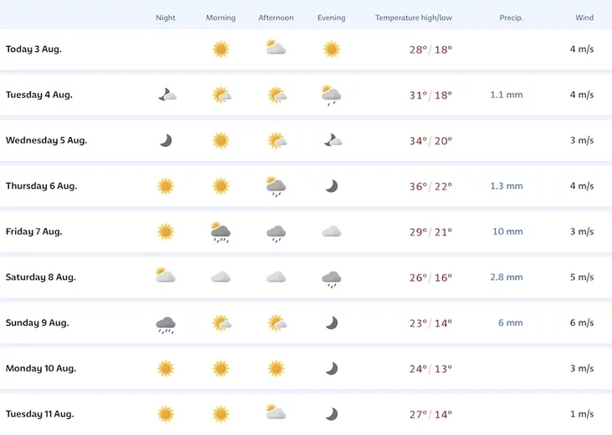Click the 36° / 22° temperature reading
612x435 pixels.
(x=431, y=186)
